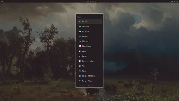This screenshot has height=101, width=179.
Task: Open Document Viewer icon
Action: [x=80, y=61]
